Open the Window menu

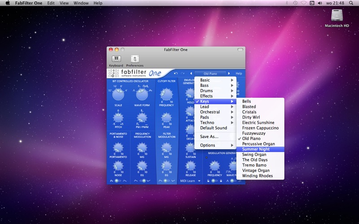[81, 3]
